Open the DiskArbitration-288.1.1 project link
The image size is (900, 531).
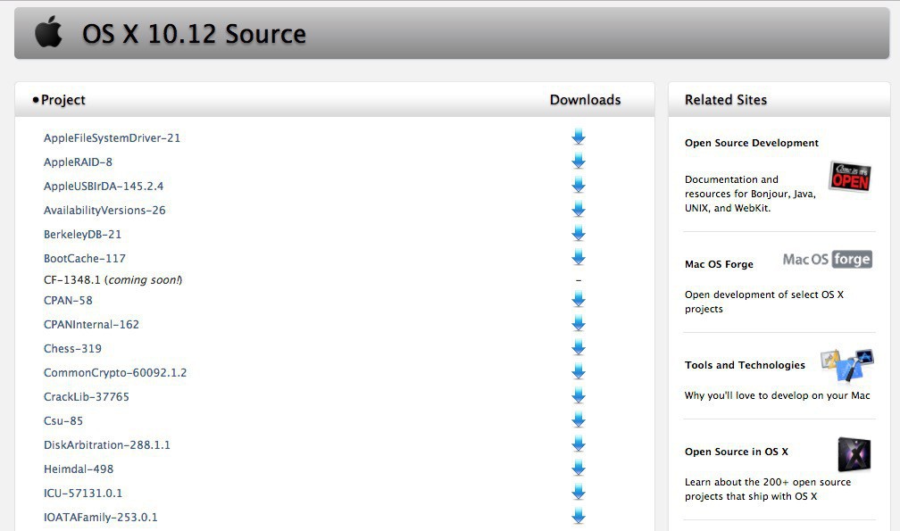[107, 444]
